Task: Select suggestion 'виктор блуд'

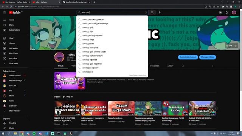Action: pos(112,40)
